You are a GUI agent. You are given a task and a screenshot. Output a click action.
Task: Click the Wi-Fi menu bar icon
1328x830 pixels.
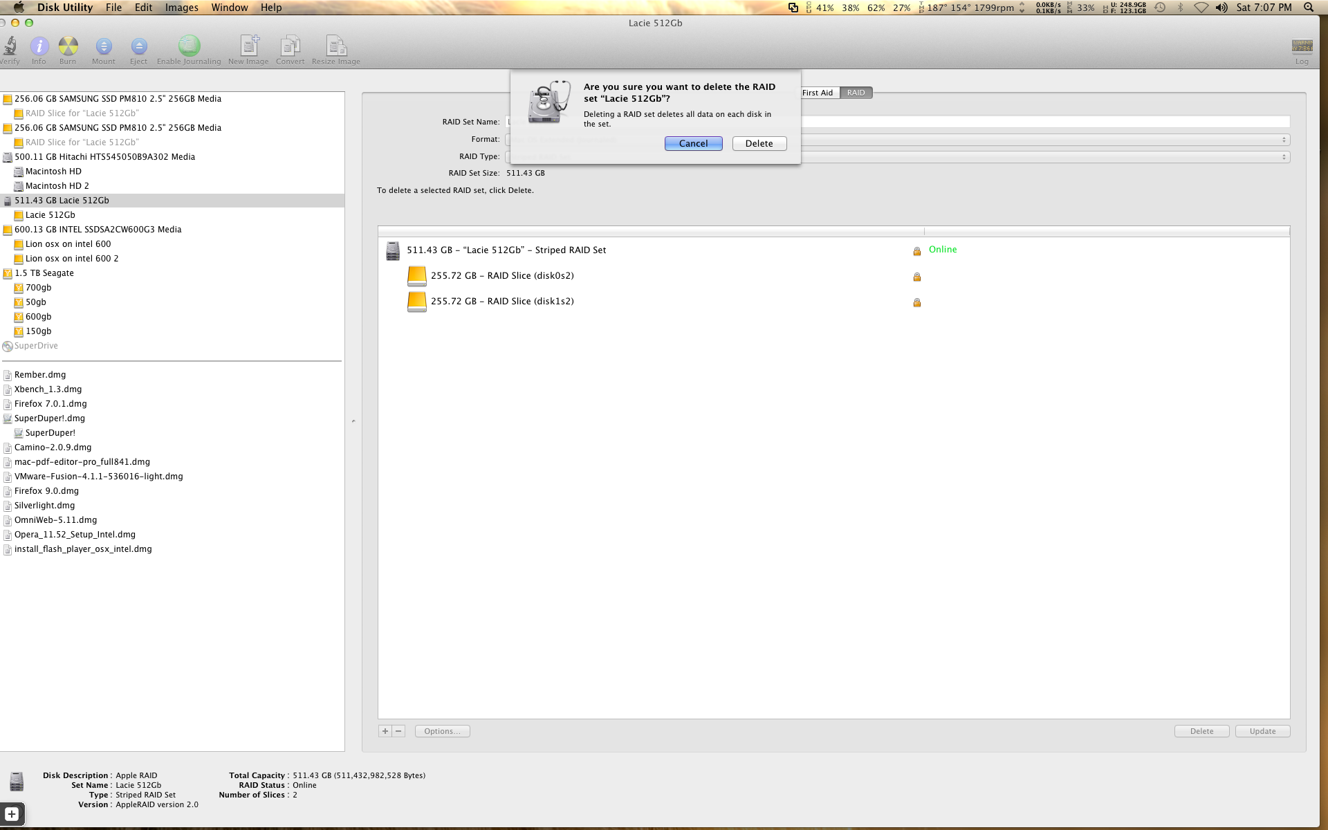[1201, 8]
